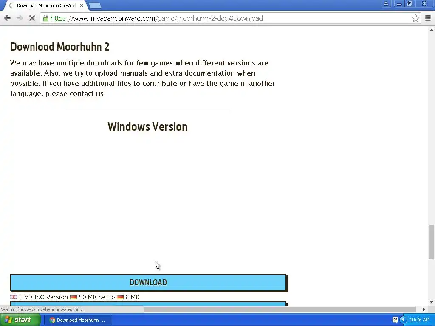Click the 10:26 AM taskbar clock
Viewport: 435px width, 326px height.
[x=419, y=320]
